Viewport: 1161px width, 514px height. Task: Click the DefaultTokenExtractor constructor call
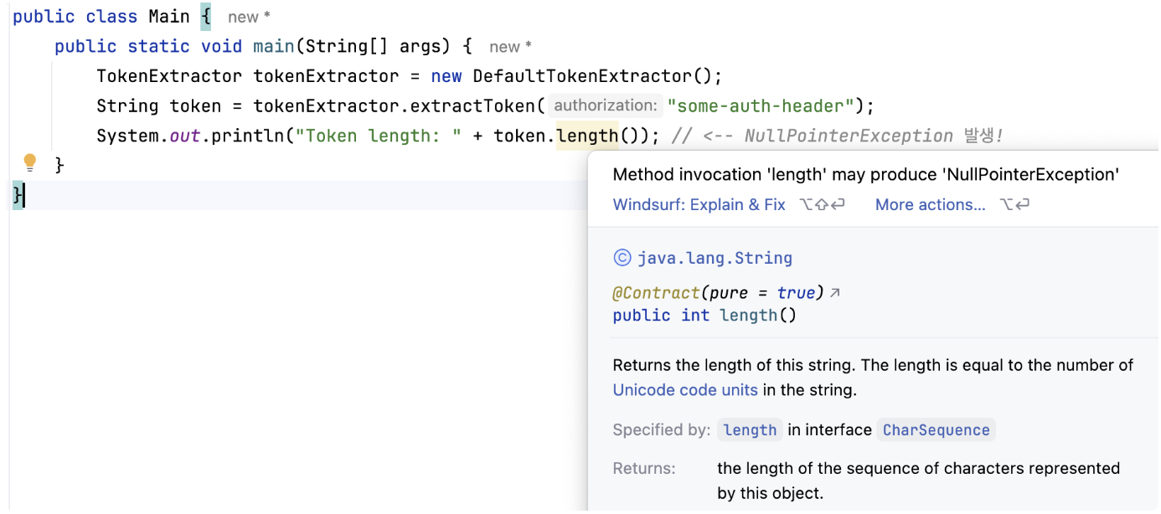point(582,76)
